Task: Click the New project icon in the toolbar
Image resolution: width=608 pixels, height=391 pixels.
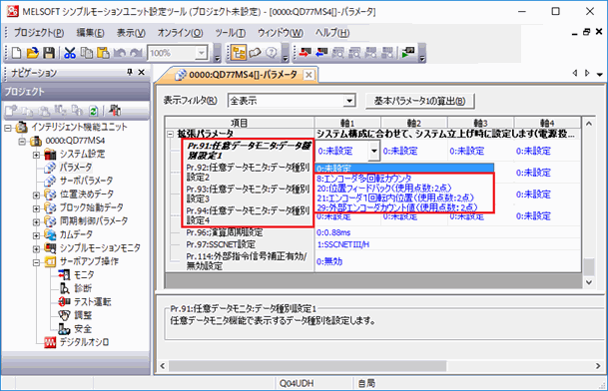Action: tap(16, 53)
